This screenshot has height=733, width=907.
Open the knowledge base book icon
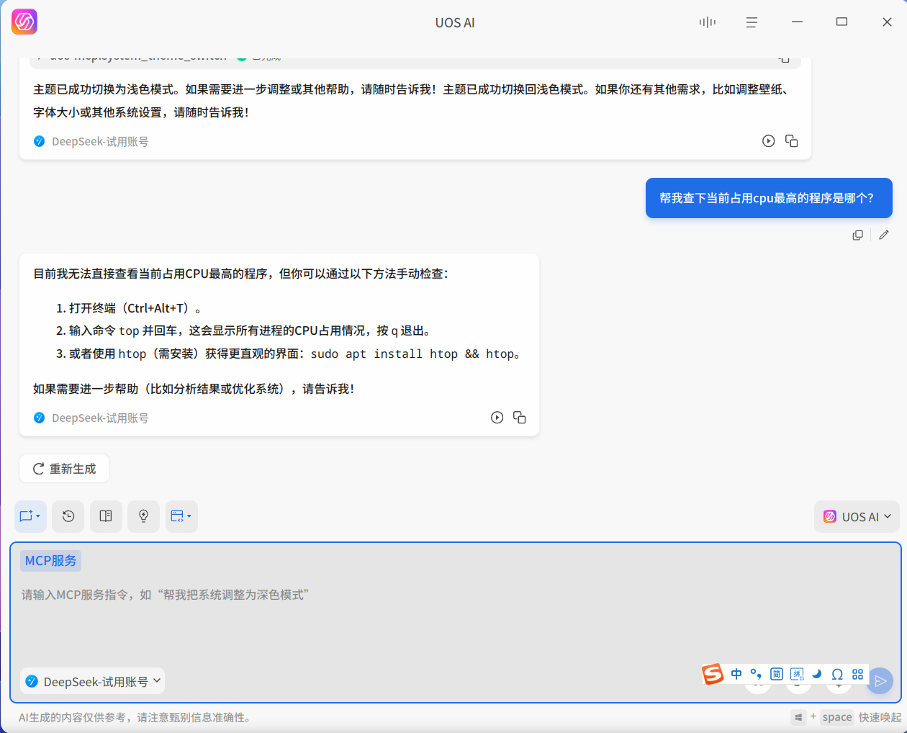[x=106, y=516]
